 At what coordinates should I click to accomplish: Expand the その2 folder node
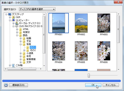coord(24,50)
